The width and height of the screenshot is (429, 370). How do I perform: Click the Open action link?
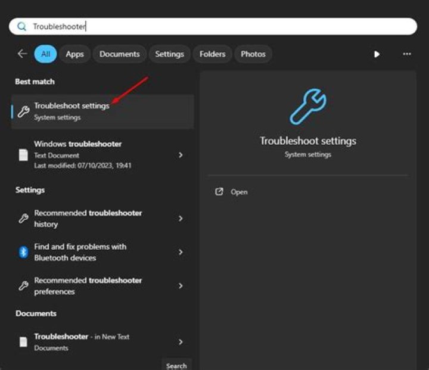coord(239,192)
